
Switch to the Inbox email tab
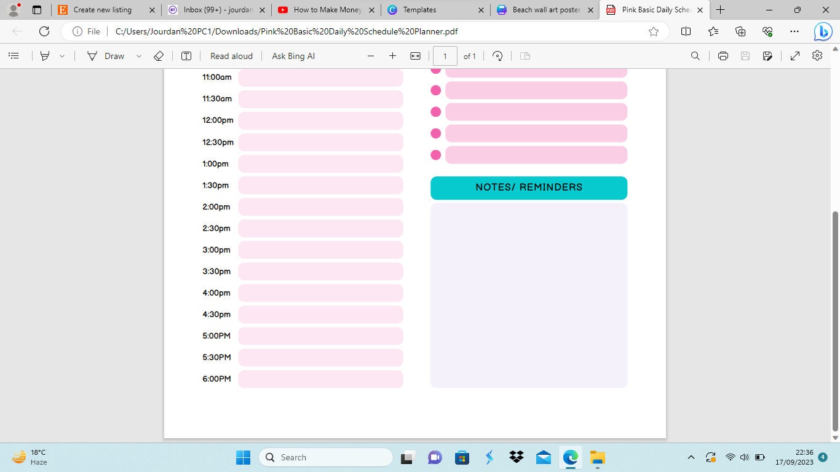pos(214,10)
